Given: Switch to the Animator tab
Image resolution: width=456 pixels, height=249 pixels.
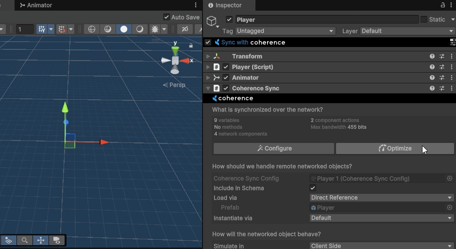Looking at the screenshot, I should [36, 5].
